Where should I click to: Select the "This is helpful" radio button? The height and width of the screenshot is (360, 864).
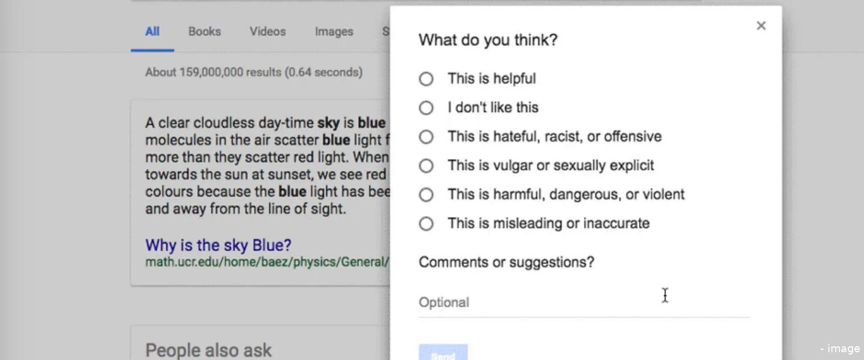click(426, 79)
